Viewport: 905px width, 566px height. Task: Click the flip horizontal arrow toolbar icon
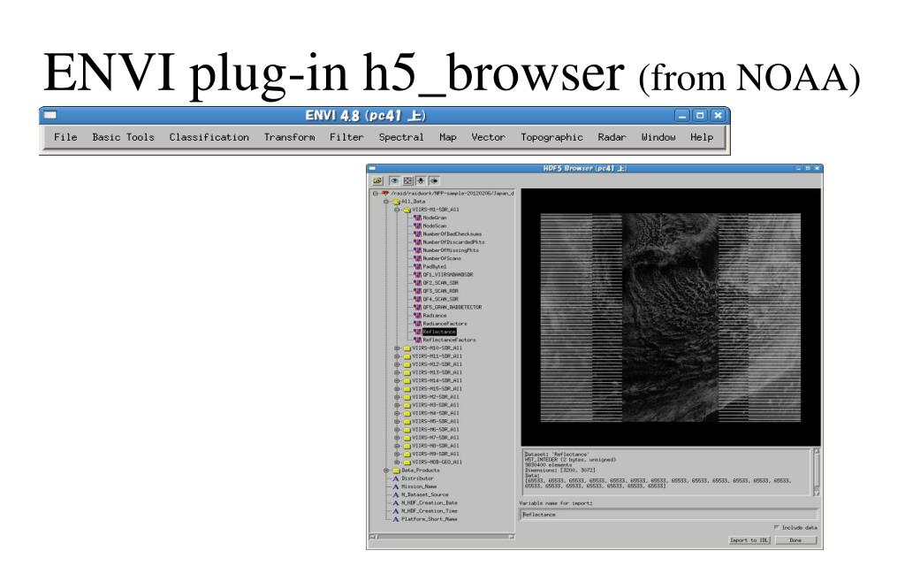coord(434,180)
